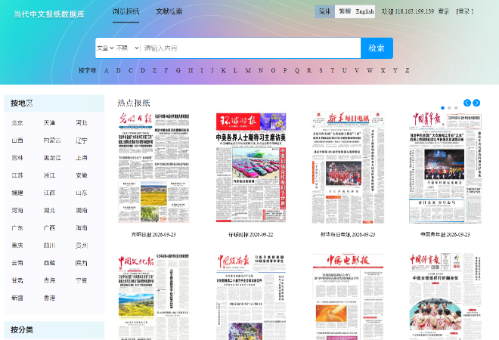Screen dimensions: 499x340
Task: Select region 宁夏
Action: 82,280
